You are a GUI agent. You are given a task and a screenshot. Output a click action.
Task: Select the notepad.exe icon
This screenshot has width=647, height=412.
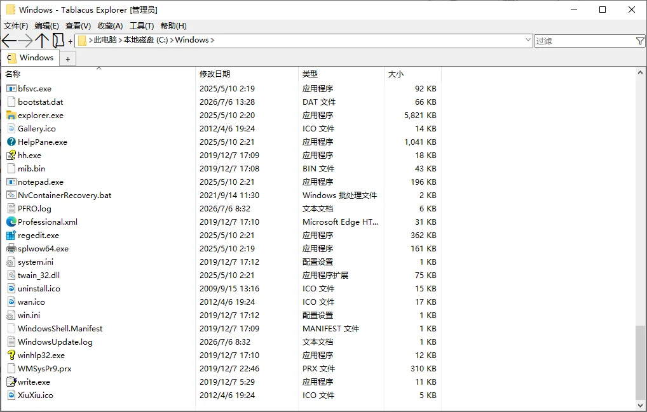click(x=11, y=182)
